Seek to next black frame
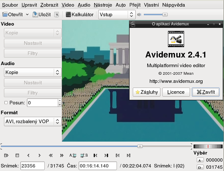 [106, 155]
